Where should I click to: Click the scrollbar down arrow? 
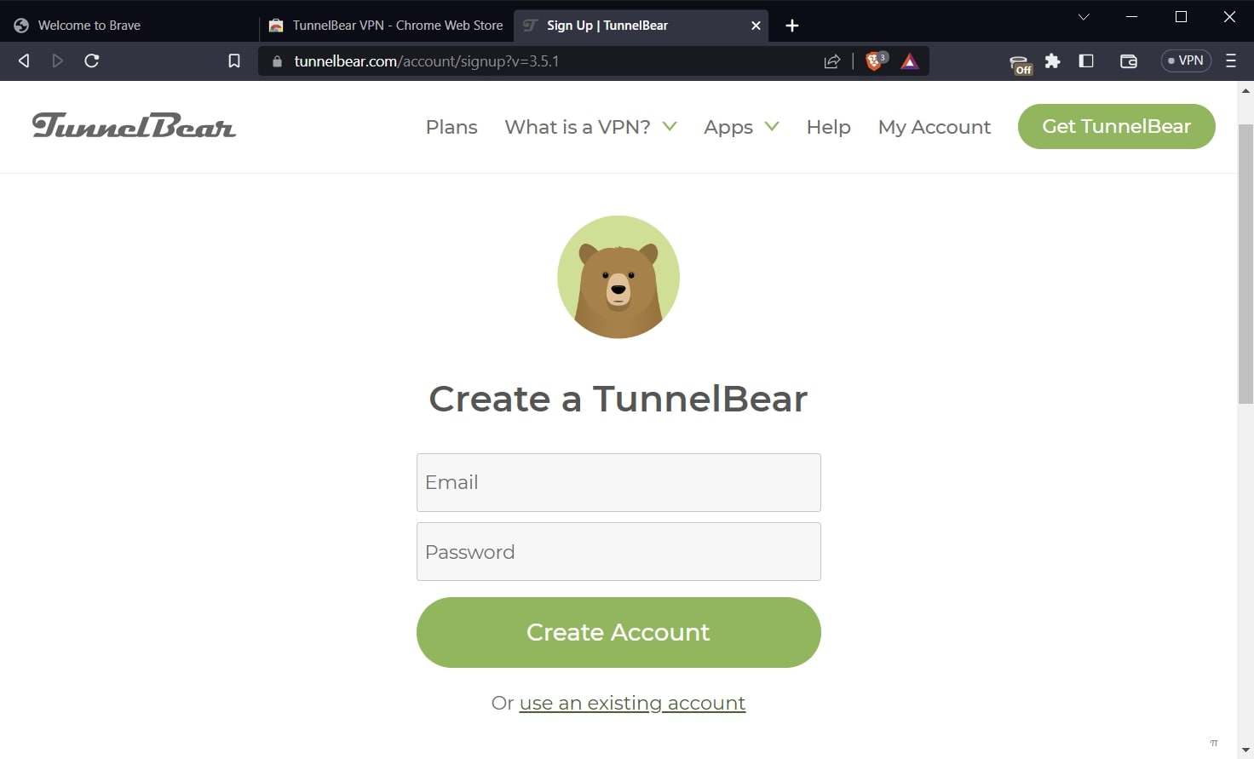tap(1245, 750)
